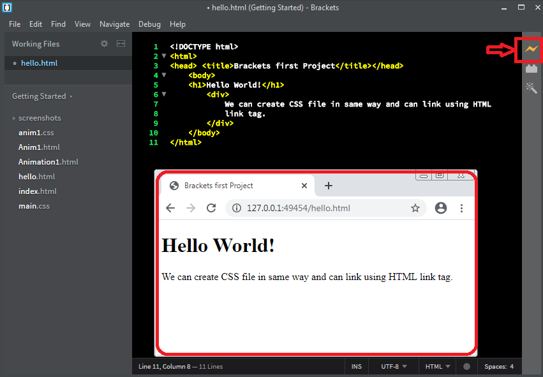Image resolution: width=543 pixels, height=377 pixels.
Task: Open the Getting Started project dropdown
Action: [x=42, y=96]
